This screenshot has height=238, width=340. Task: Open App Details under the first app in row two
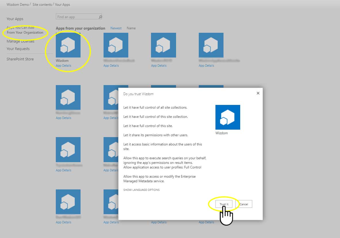pyautogui.click(x=63, y=118)
